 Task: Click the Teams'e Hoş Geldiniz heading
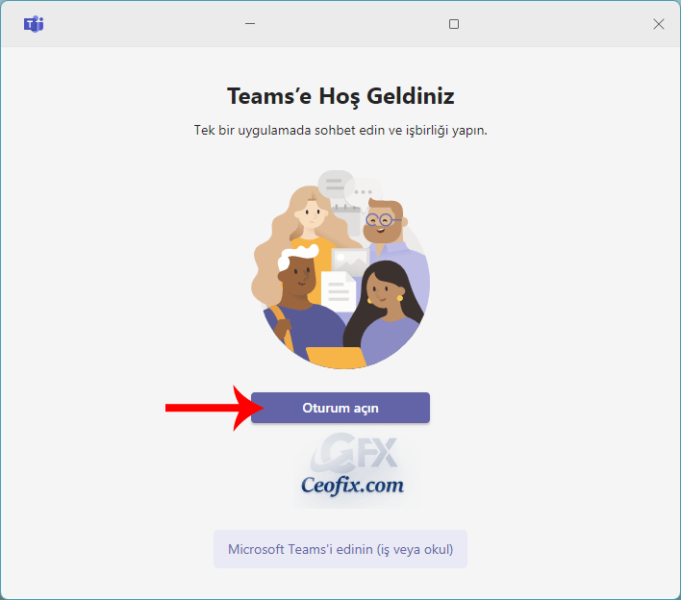pos(340,96)
